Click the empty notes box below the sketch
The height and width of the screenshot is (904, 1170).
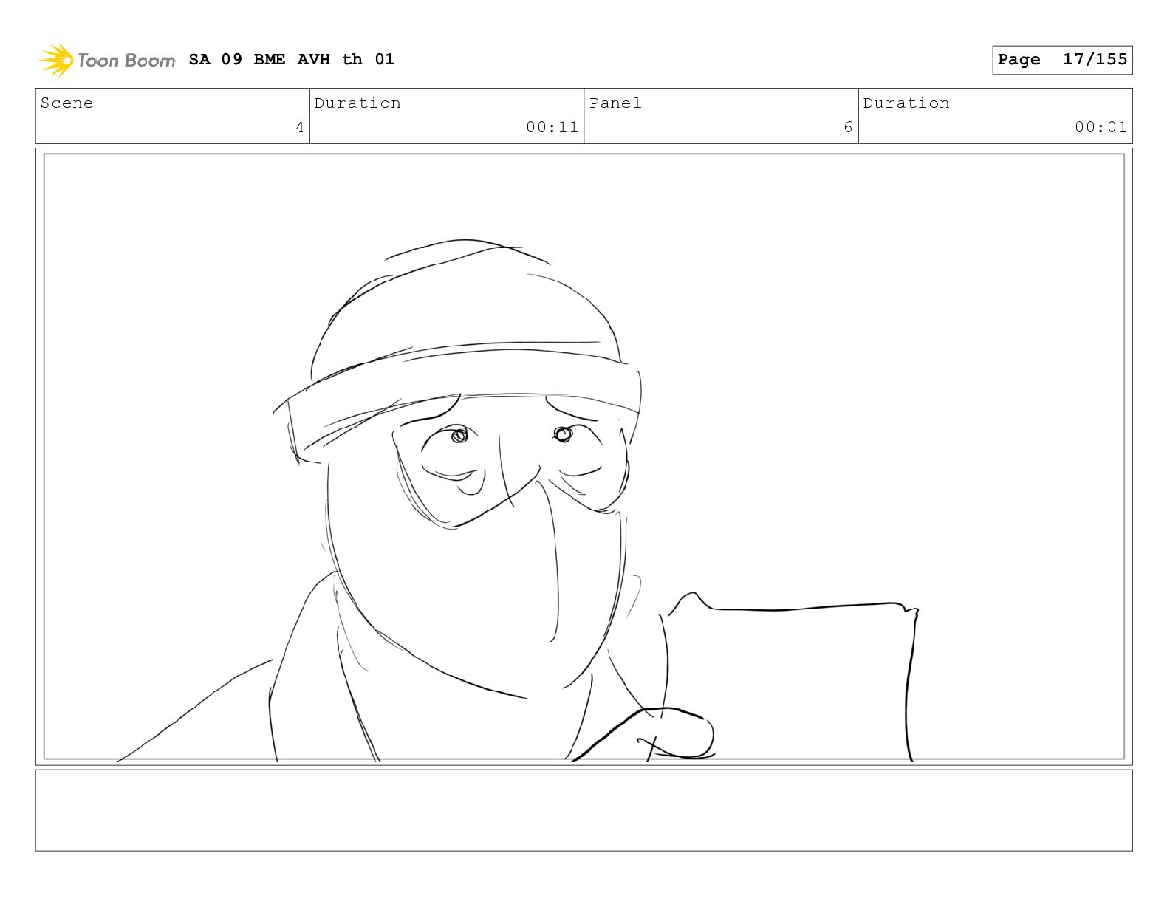pyautogui.click(x=584, y=810)
